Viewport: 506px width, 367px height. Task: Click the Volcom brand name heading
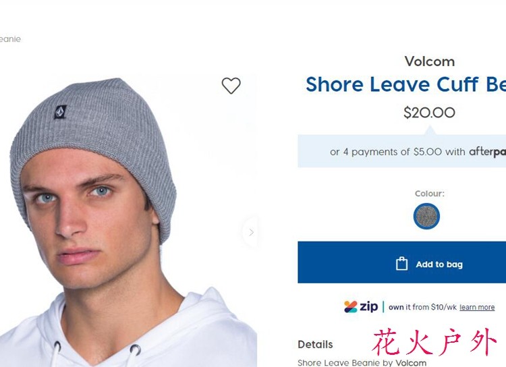430,61
